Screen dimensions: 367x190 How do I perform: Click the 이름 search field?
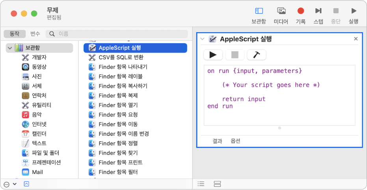pyautogui.click(x=117, y=34)
